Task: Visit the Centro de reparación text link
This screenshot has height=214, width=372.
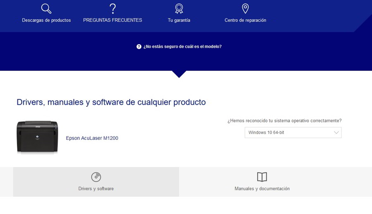Action: tap(245, 20)
